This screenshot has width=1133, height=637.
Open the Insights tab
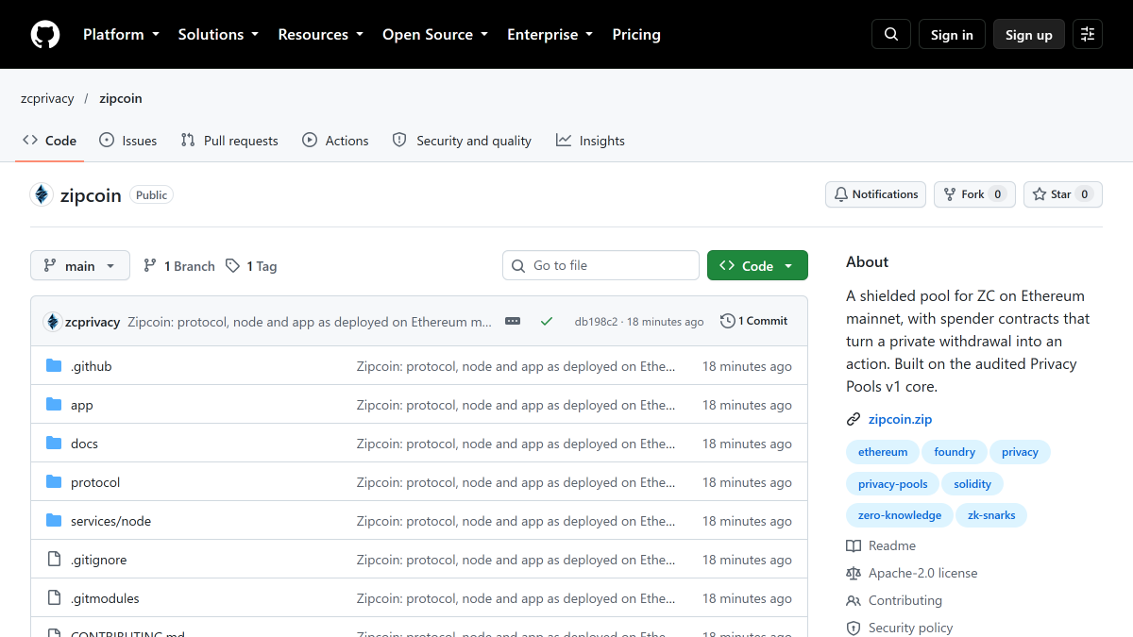click(x=591, y=141)
